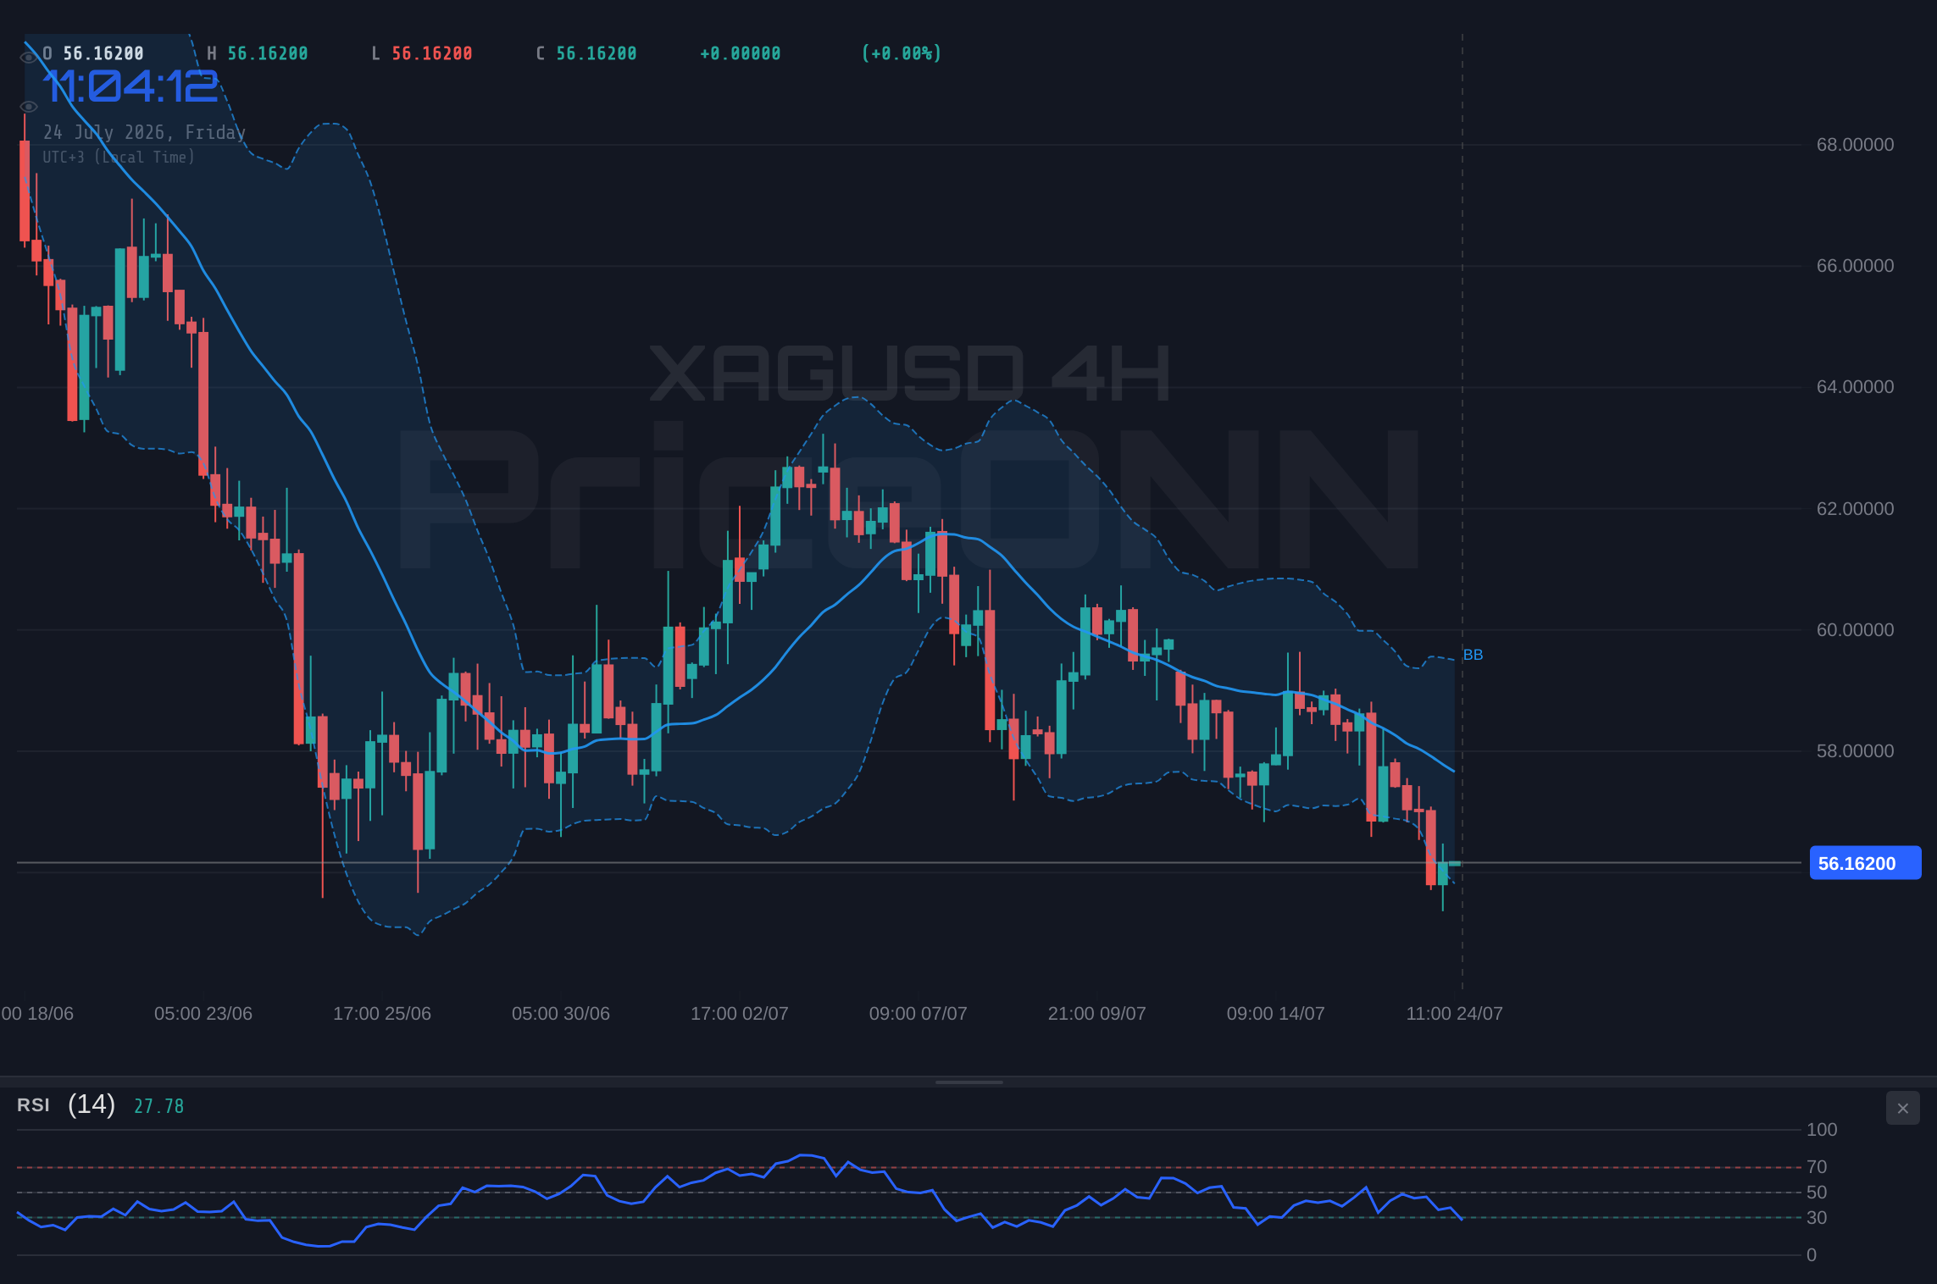The image size is (1937, 1284).
Task: Click the RSI scale 50 label
Action: click(1817, 1193)
